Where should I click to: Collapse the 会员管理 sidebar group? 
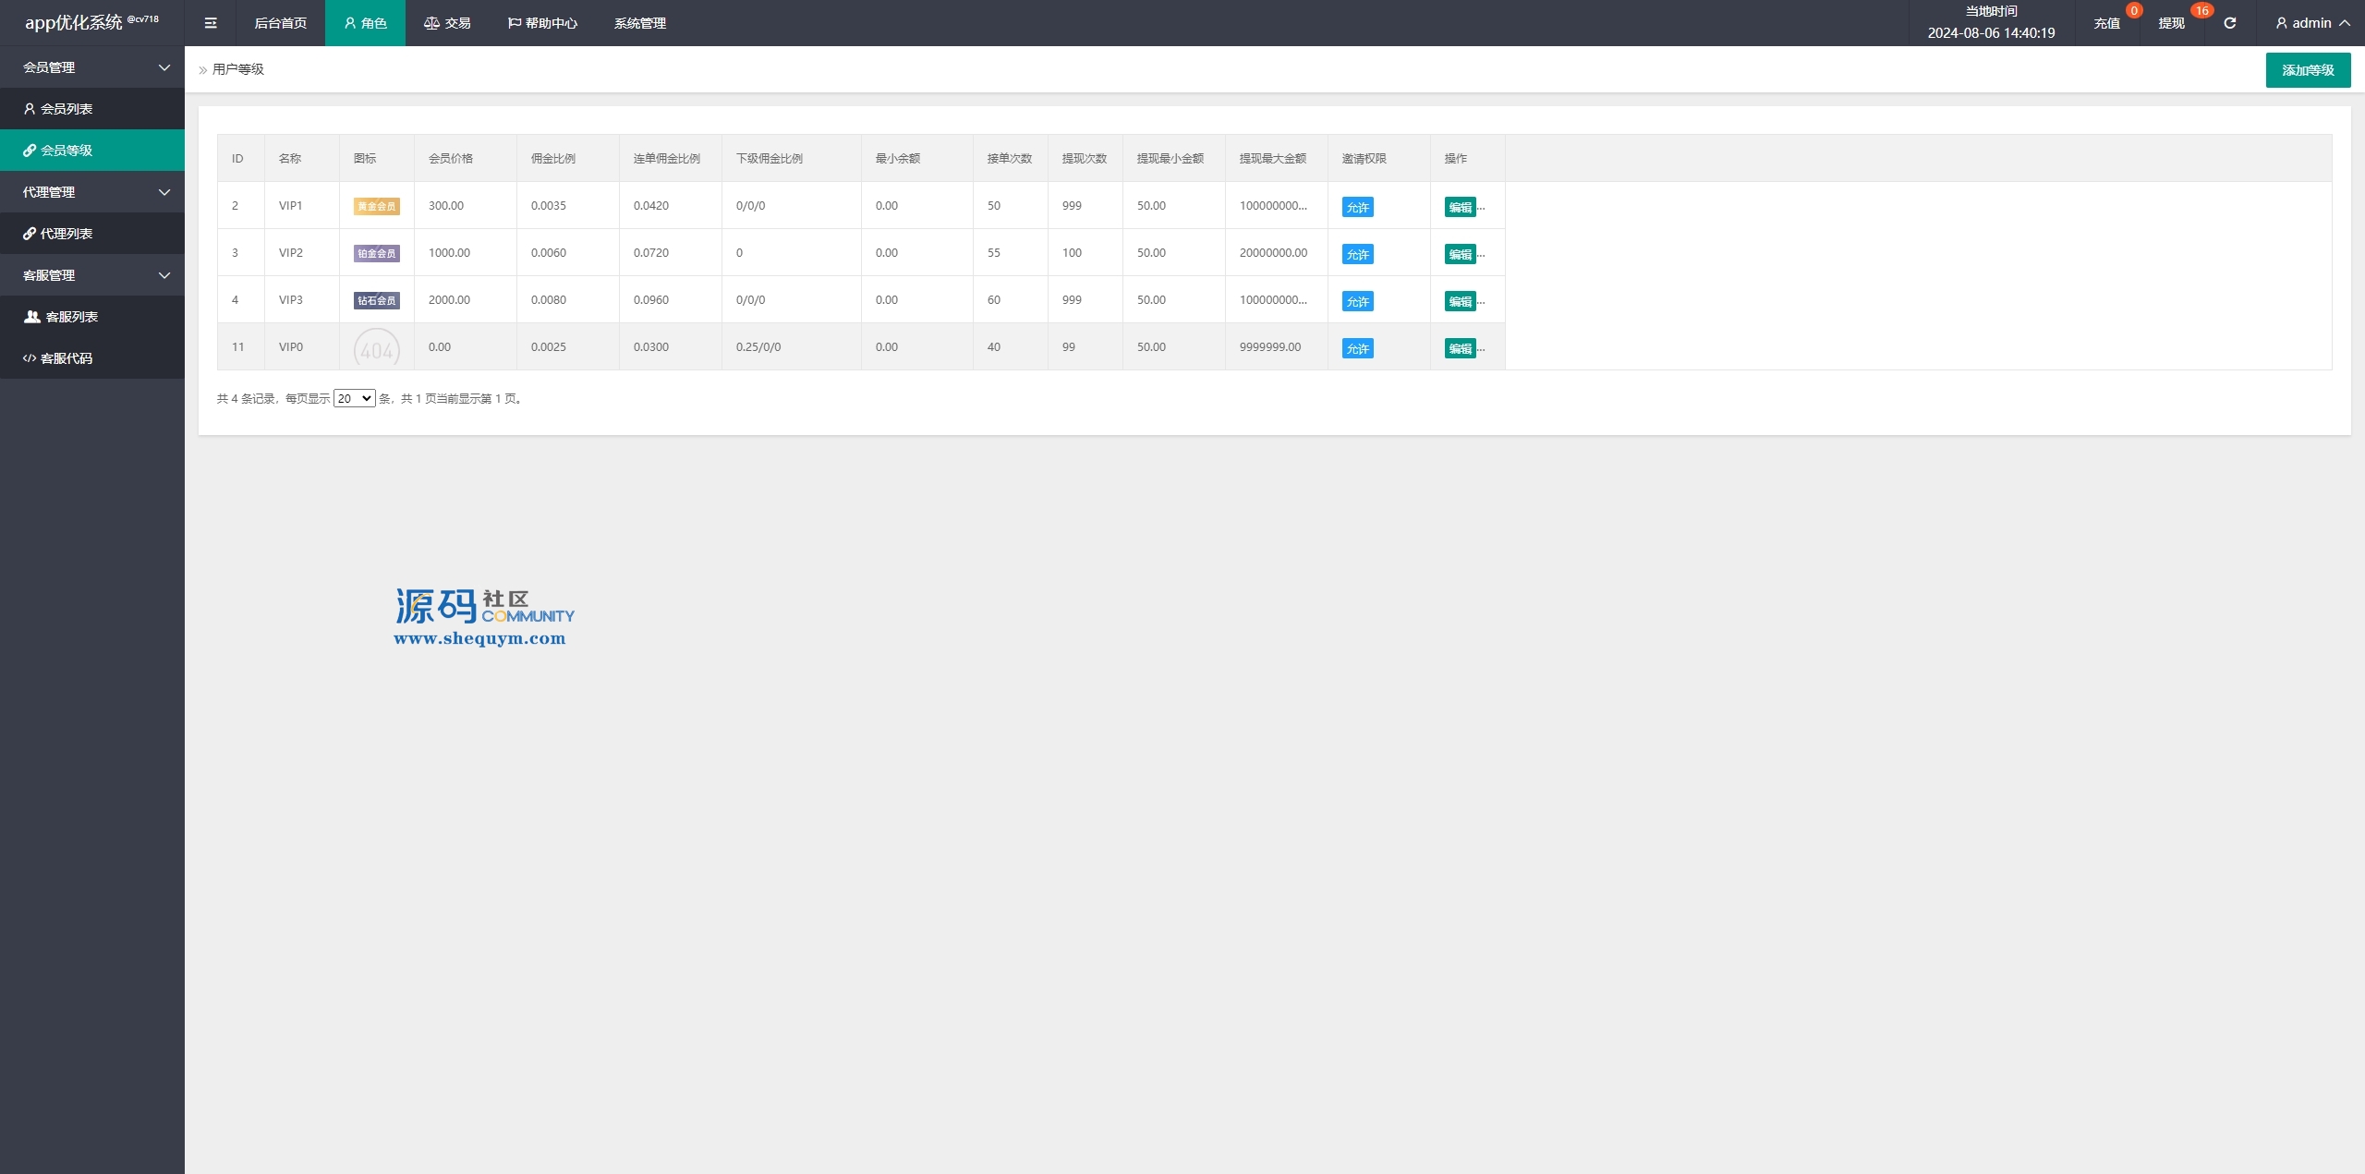tap(92, 67)
